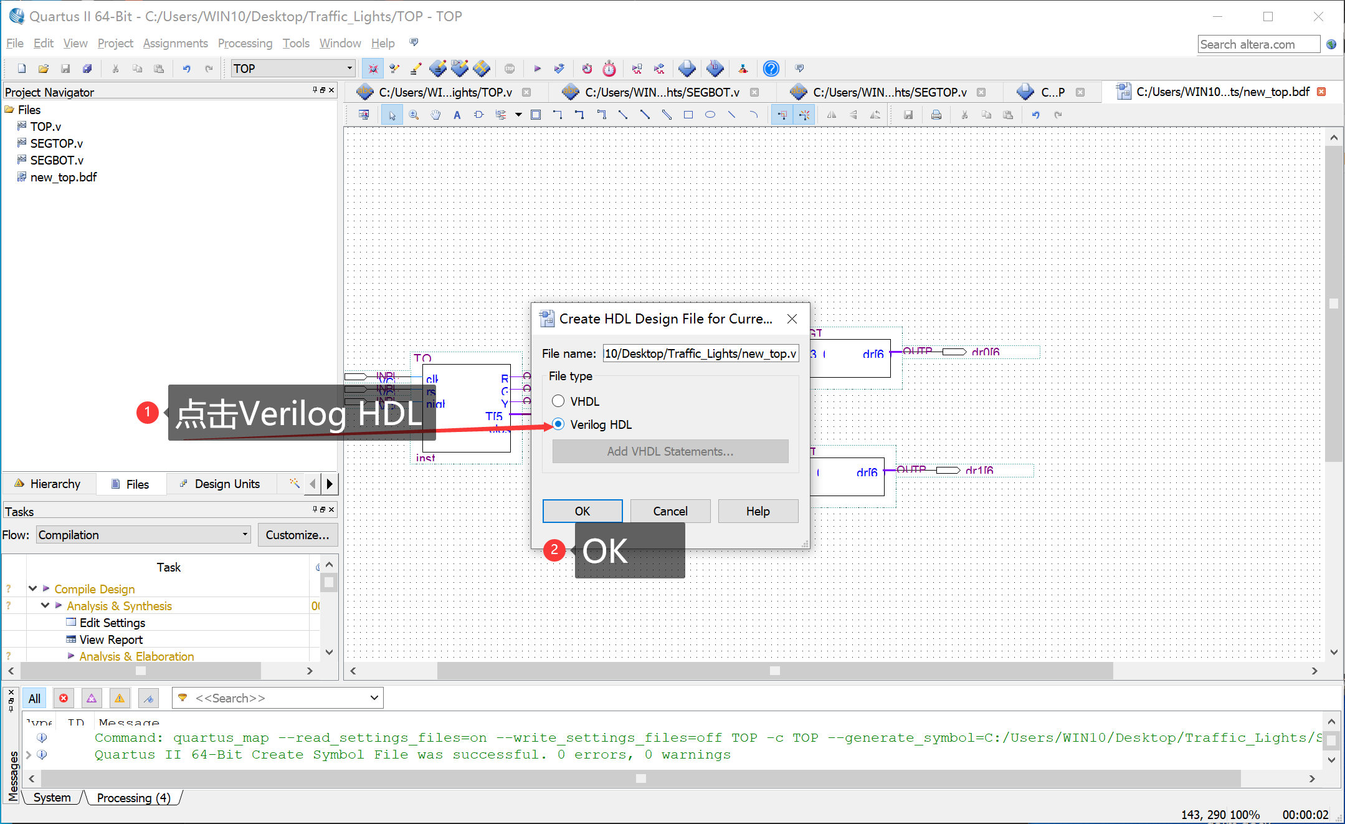
Task: Select the Text tool in editor toolbar
Action: (x=457, y=115)
